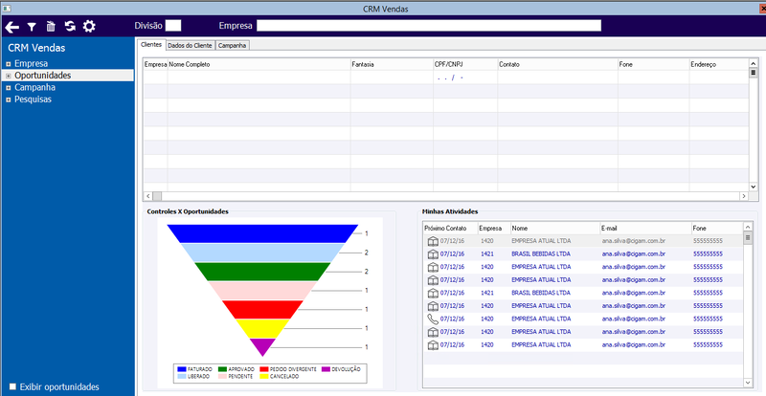The height and width of the screenshot is (396, 766).
Task: Click the APROVADO legend color swatch
Action: (x=222, y=369)
